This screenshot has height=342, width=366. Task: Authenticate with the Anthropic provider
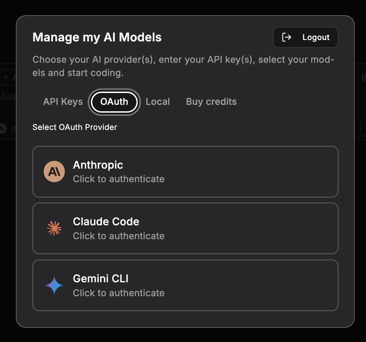pos(185,172)
